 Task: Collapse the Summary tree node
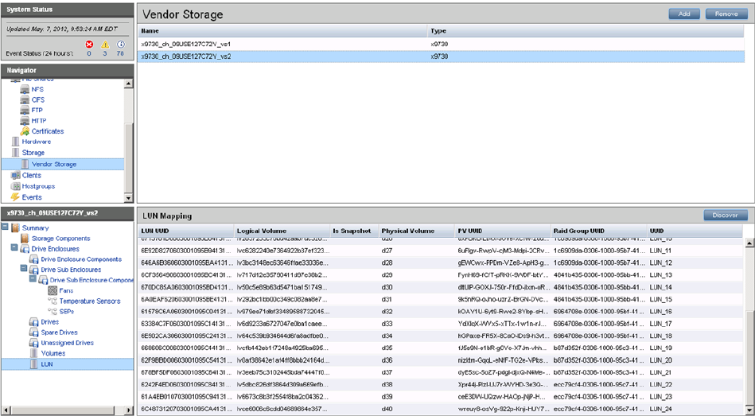[x=5, y=228]
